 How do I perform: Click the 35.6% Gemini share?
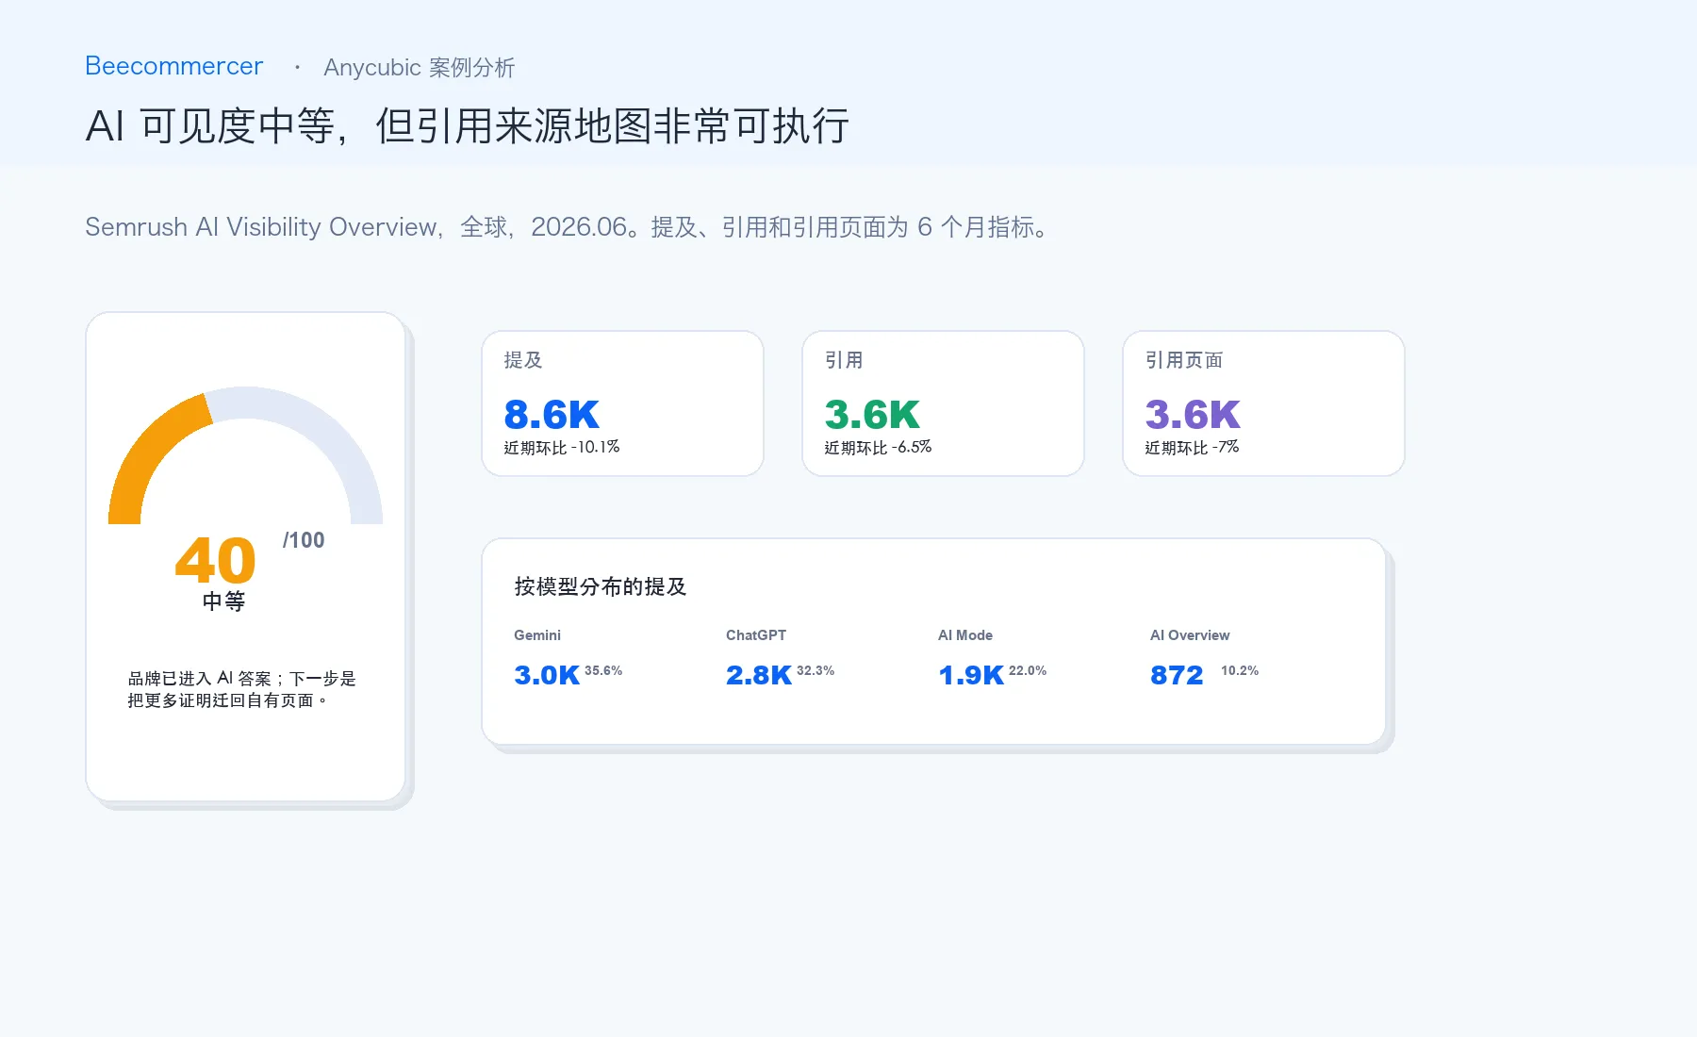(x=603, y=671)
